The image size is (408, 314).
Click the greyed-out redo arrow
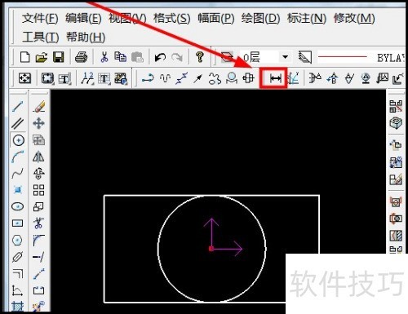177,57
